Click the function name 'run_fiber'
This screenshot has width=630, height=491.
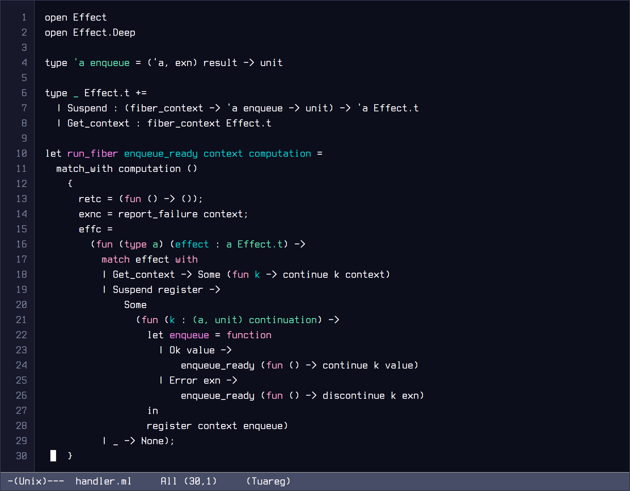click(93, 153)
